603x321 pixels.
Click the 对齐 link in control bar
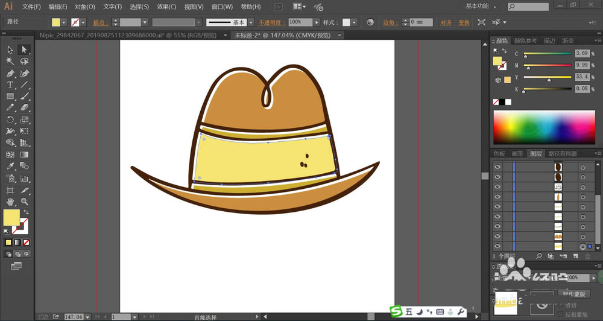tap(446, 22)
